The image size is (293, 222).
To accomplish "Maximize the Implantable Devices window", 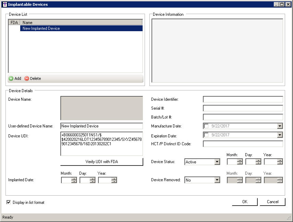I will 282,4.
